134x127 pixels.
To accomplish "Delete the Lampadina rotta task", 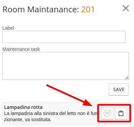I will tap(121, 113).
